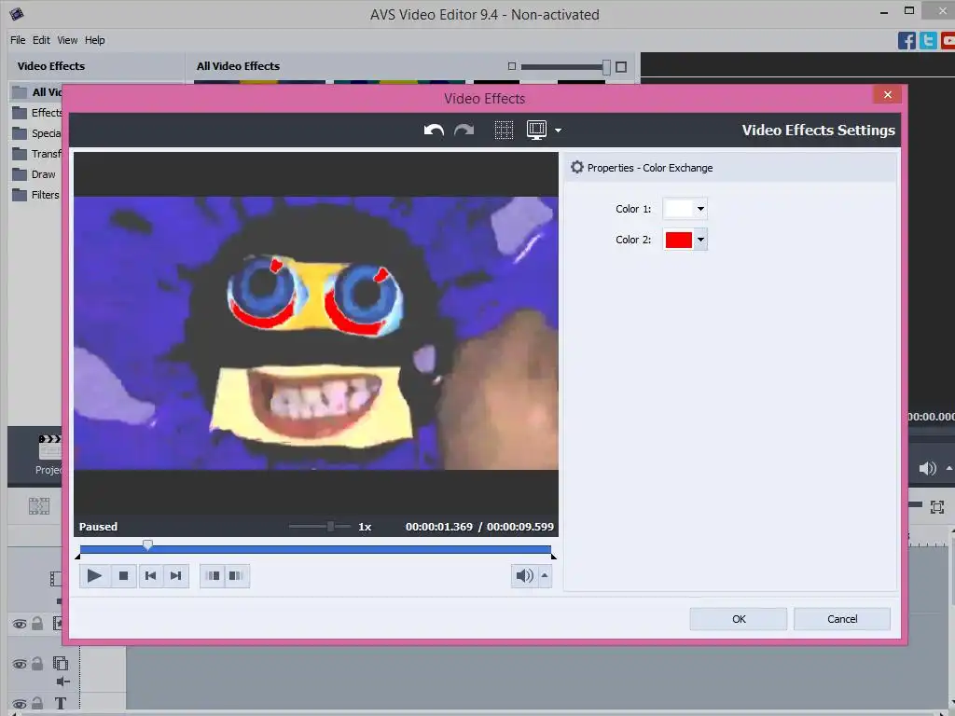Click the white Color 1 swatch
Image resolution: width=955 pixels, height=716 pixels.
(x=679, y=209)
